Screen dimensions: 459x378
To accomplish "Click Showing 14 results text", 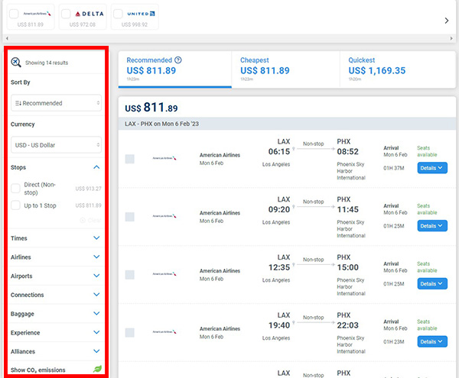I will 47,63.
